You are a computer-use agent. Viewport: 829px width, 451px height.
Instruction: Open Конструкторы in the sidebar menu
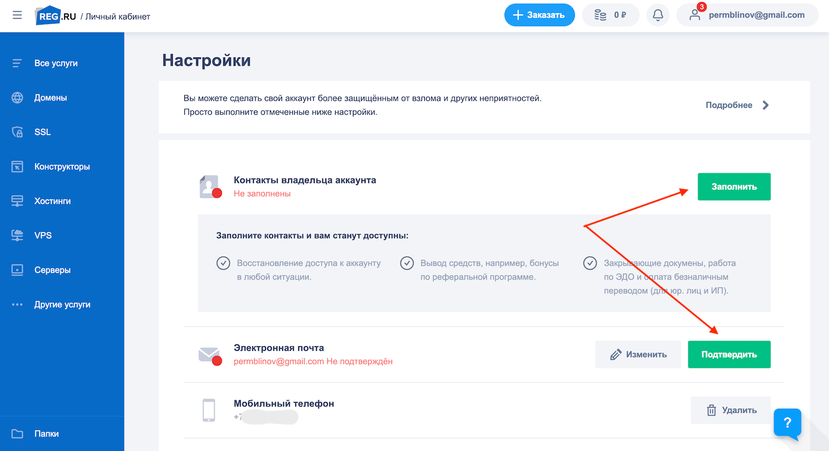pos(62,167)
